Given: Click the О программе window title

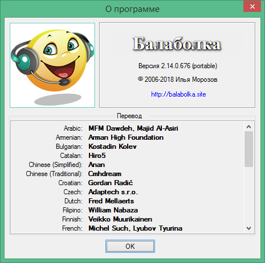Looking at the screenshot, I should [x=132, y=9].
